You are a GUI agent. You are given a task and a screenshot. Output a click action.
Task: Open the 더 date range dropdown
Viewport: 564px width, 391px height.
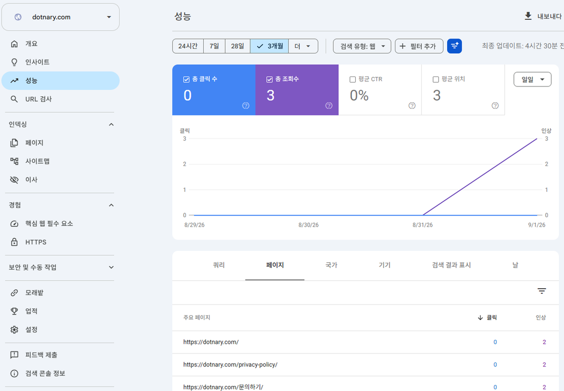click(303, 46)
